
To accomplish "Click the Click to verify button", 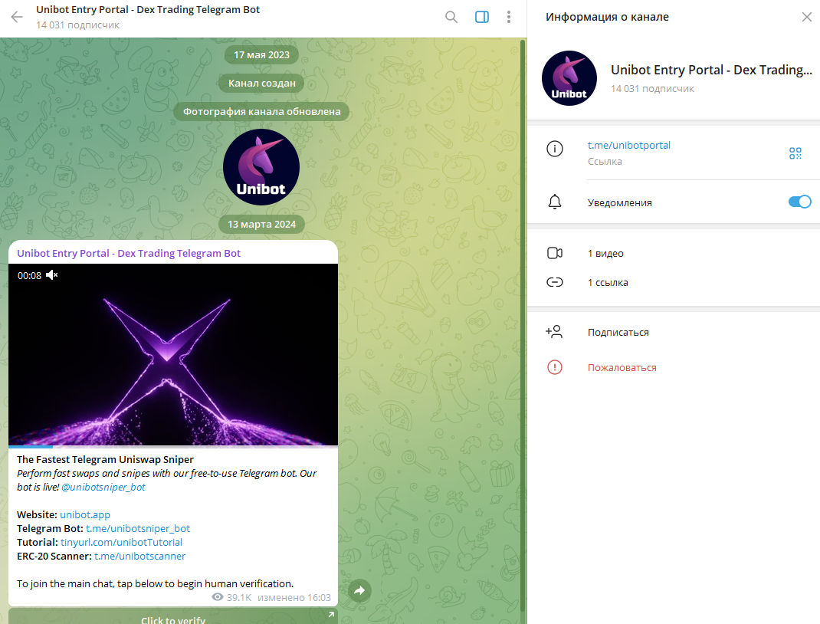I will [x=173, y=616].
